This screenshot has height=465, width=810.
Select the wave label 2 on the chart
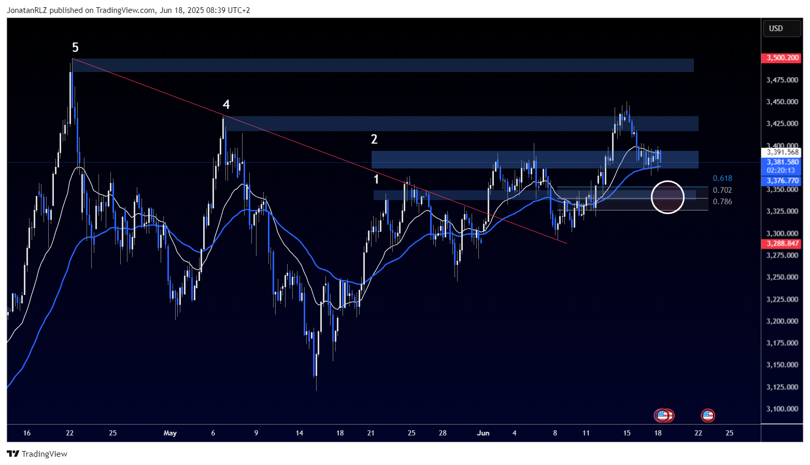(x=374, y=139)
